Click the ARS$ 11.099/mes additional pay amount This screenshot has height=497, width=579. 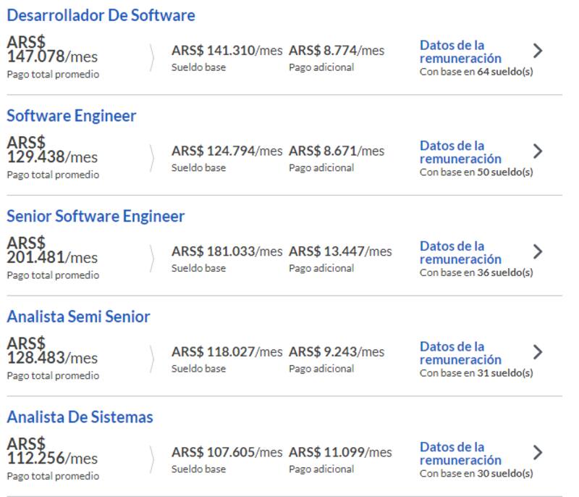pos(339,453)
